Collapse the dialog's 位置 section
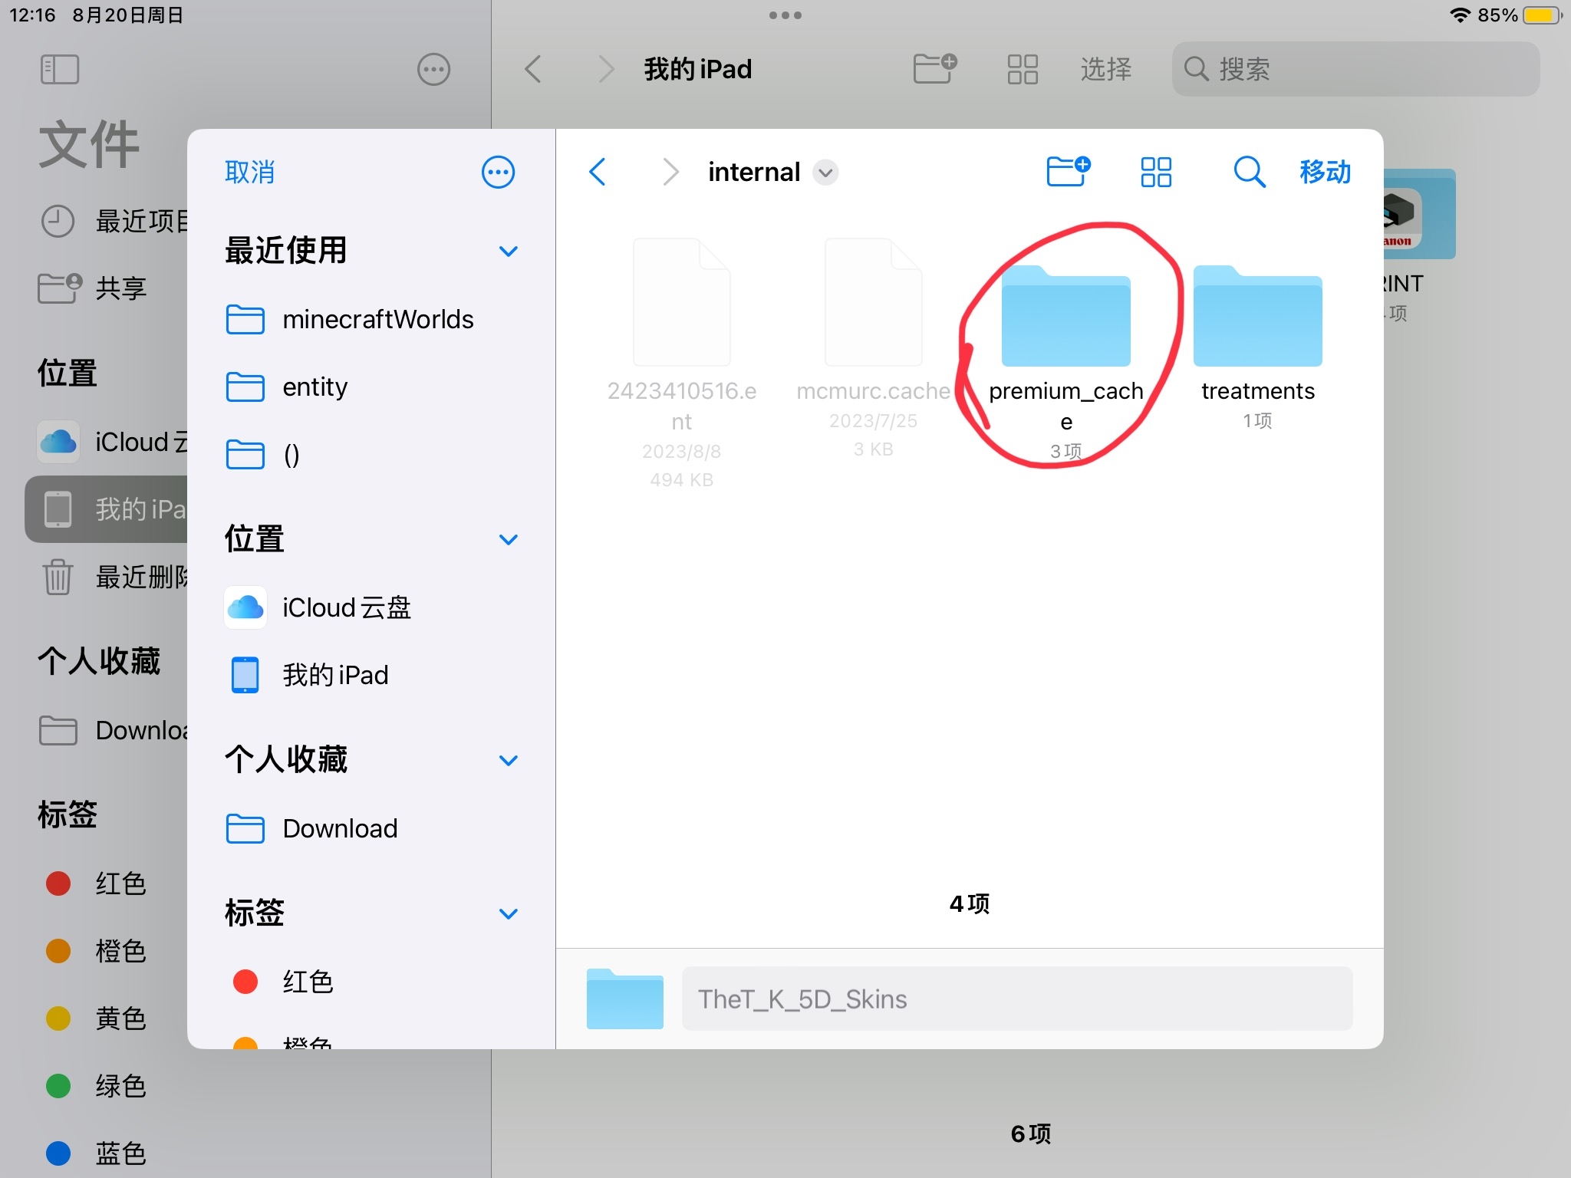The width and height of the screenshot is (1571, 1178). 508,540
